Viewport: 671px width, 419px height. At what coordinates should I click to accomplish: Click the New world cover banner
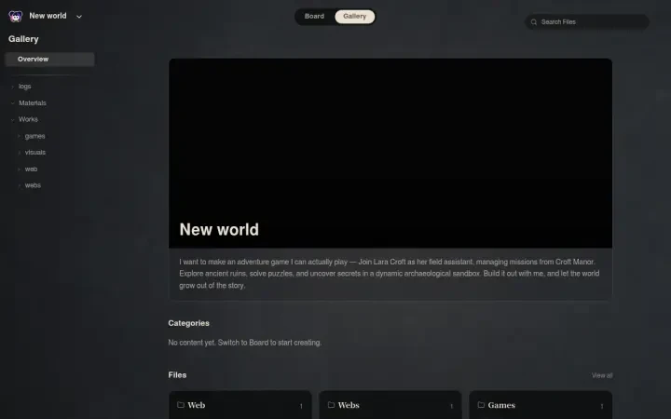[x=390, y=153]
